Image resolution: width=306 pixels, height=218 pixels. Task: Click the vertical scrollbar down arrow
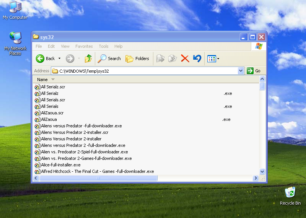tap(262, 172)
